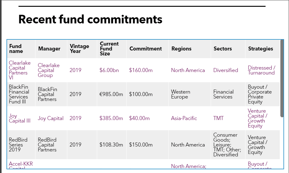Click the Distressed / Turnaround strategy cell
The image size is (289, 173).
(x=262, y=70)
